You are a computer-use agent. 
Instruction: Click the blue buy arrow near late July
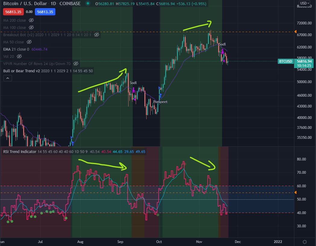click(73, 143)
